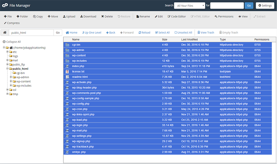Screen dimensions: 277x164
Task: Sort by Last Modified column header
Action: pos(189,39)
